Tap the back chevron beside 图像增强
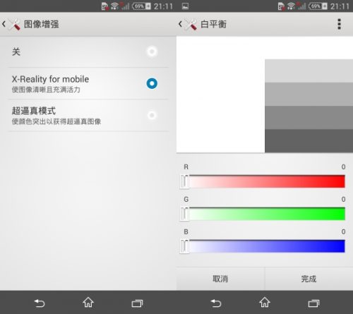 pyautogui.click(x=4, y=24)
